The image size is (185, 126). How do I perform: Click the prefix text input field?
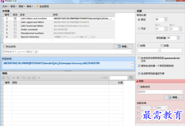point(148,50)
